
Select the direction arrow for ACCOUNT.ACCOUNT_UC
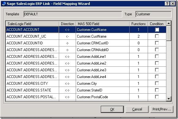67,36
